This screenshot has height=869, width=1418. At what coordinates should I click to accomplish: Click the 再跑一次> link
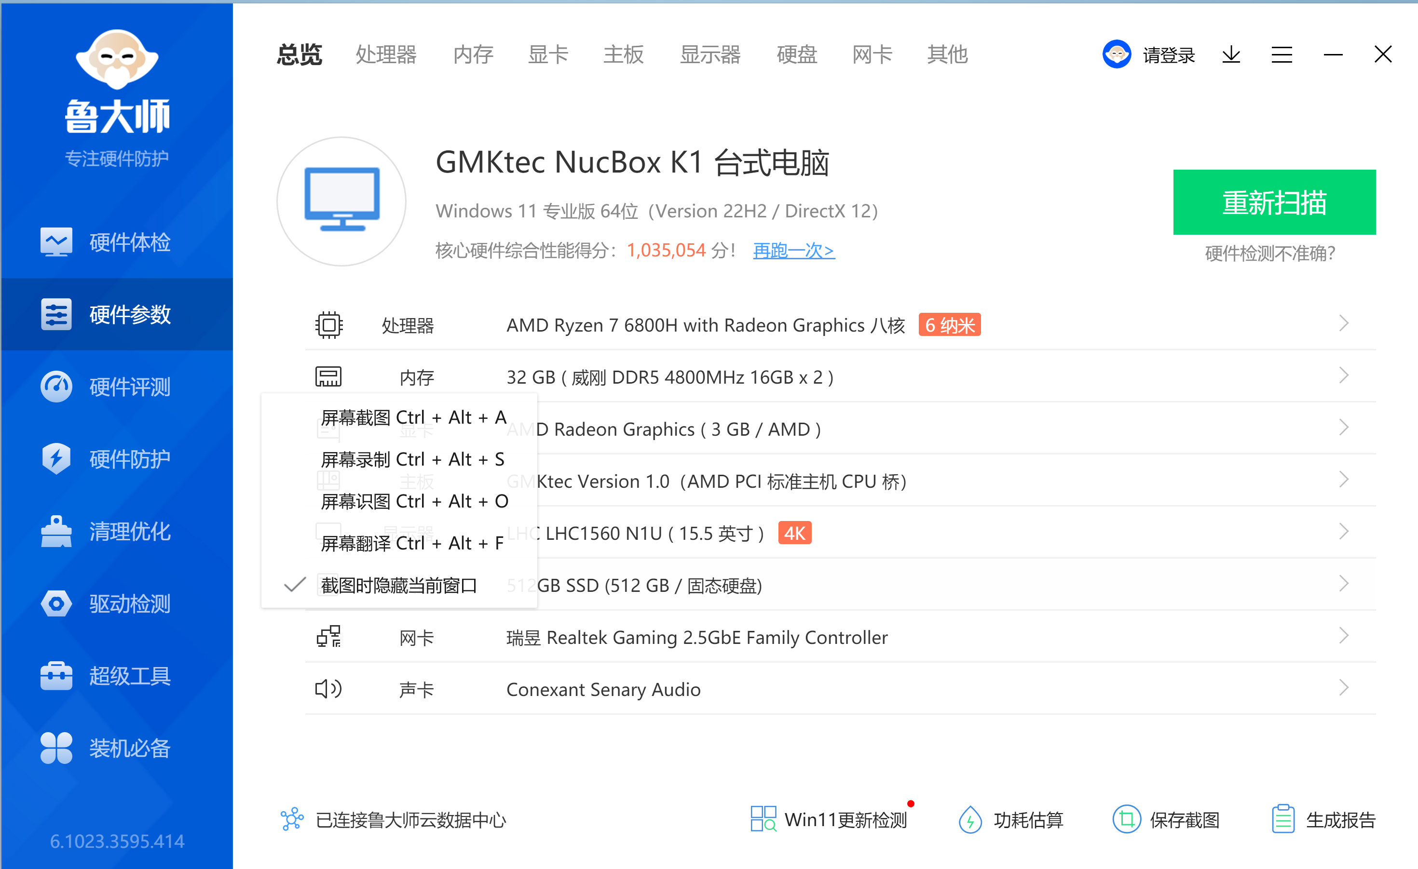[793, 250]
